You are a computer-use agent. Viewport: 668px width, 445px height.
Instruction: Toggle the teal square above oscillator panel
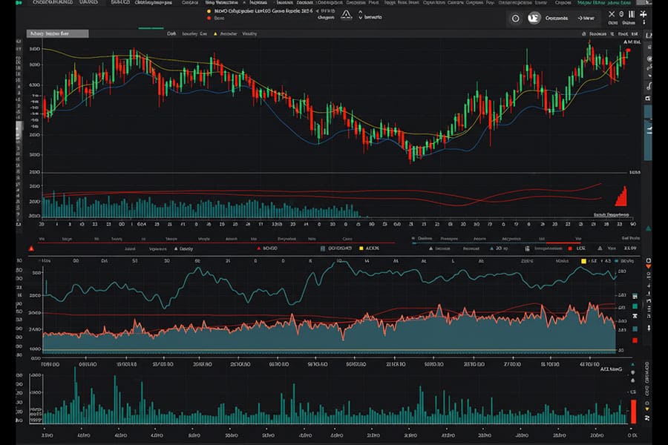click(617, 261)
